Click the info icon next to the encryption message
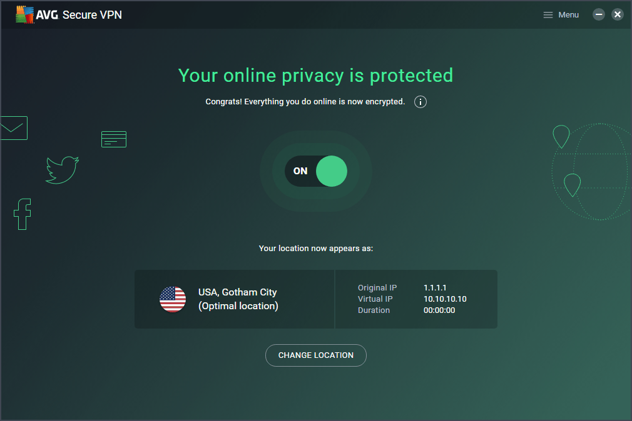The height and width of the screenshot is (421, 632). 420,101
